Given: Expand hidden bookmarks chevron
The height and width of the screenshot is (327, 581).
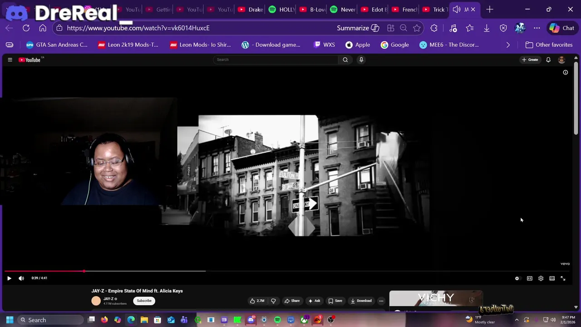Looking at the screenshot, I should coord(508,45).
